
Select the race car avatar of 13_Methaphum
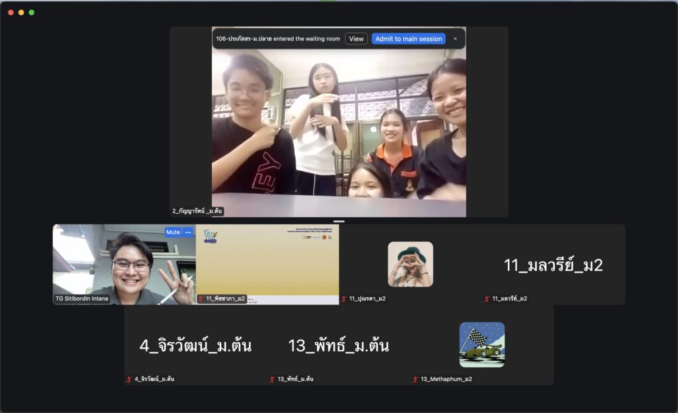coord(481,344)
